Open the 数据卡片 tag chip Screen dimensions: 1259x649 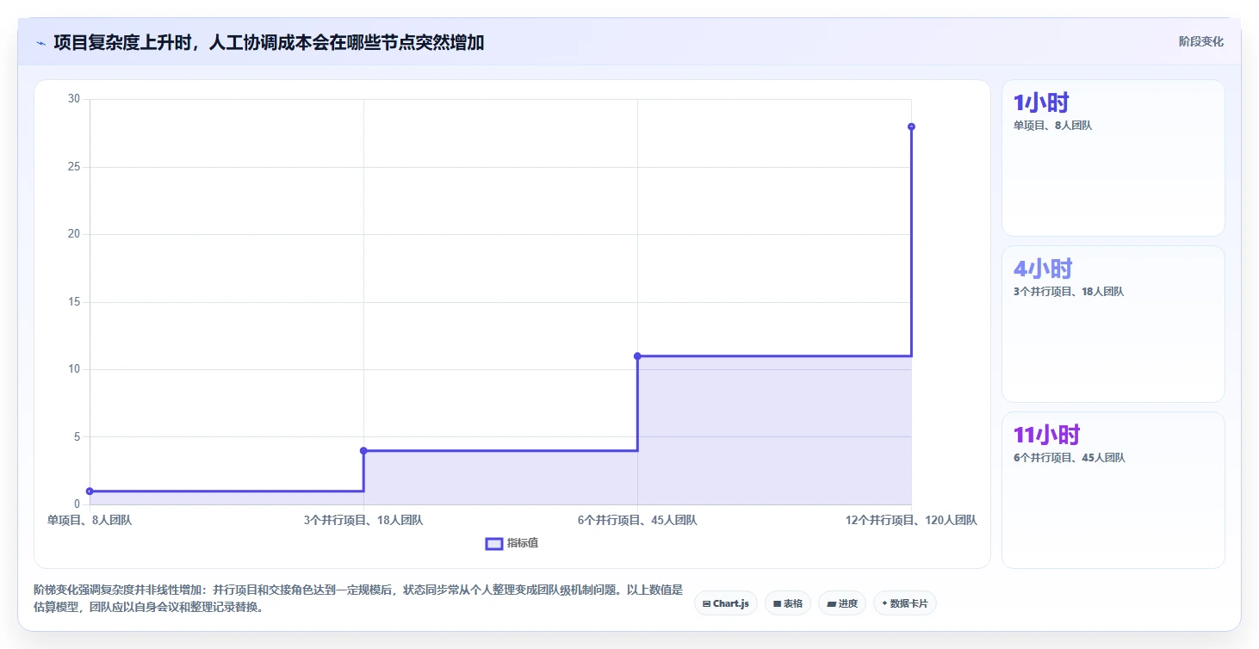coord(905,603)
